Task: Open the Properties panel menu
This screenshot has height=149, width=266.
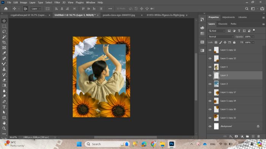Action: click(263, 17)
